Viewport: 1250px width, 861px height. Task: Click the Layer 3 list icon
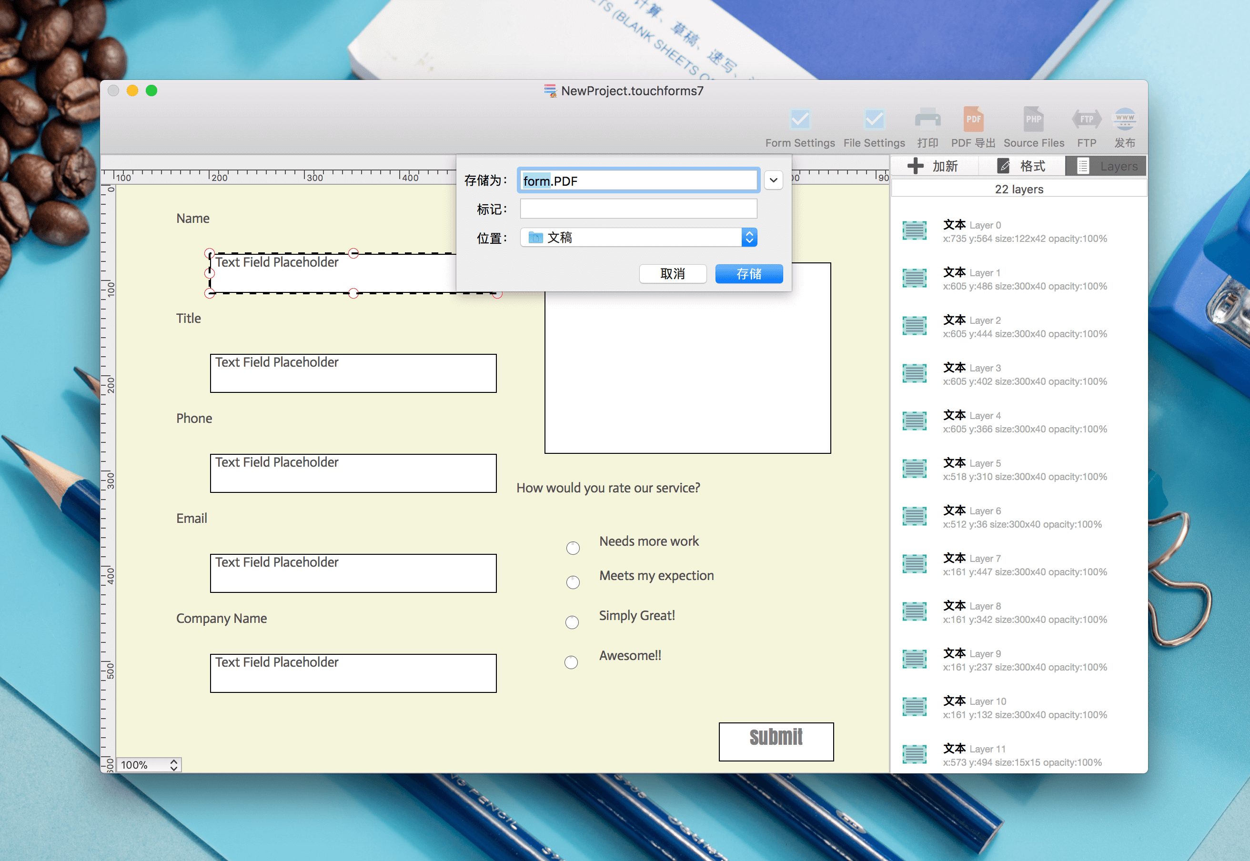coord(915,373)
